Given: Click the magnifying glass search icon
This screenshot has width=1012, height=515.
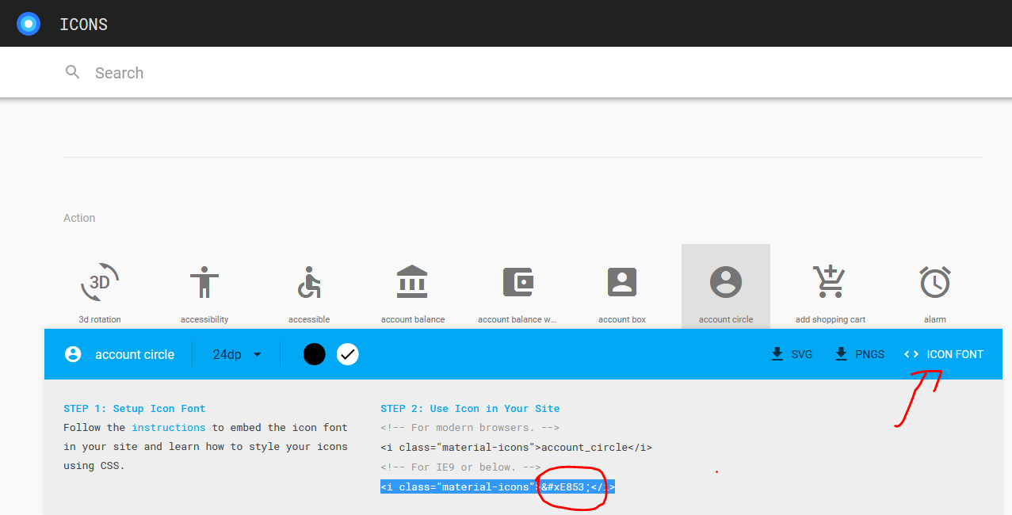Looking at the screenshot, I should (x=72, y=71).
